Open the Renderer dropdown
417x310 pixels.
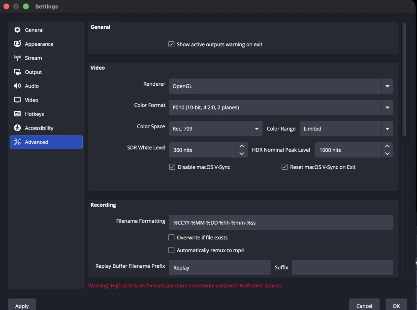(281, 86)
